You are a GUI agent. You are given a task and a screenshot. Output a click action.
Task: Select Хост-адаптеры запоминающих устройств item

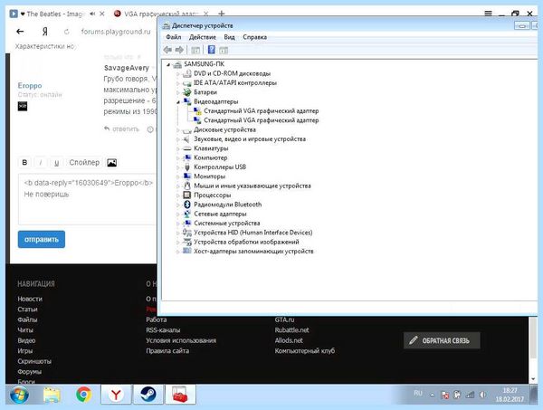click(x=253, y=251)
